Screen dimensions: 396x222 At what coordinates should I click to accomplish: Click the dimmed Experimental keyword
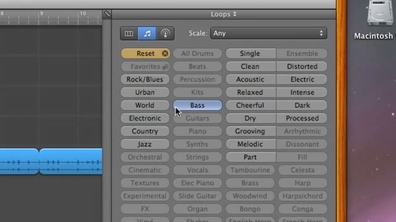(145, 196)
